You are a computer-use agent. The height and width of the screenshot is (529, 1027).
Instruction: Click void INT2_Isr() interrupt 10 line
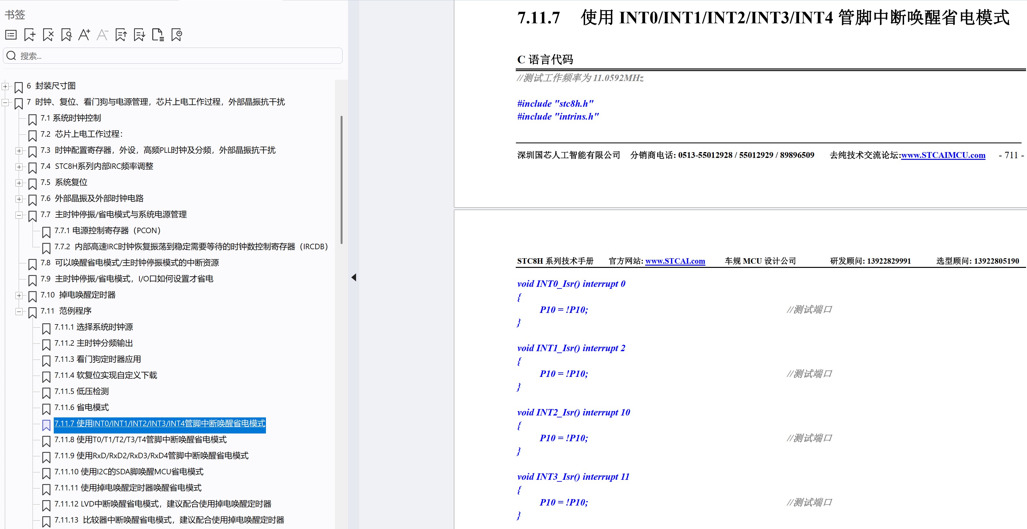point(573,412)
